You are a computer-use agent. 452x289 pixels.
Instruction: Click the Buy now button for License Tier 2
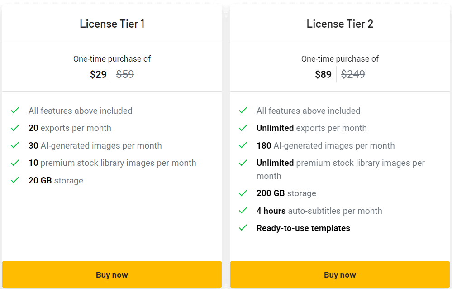coord(340,275)
